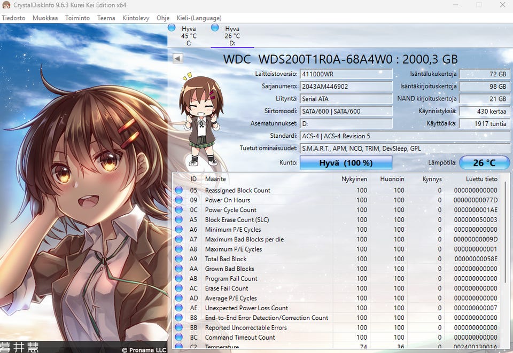Open the Teema menu
Viewport: 513px width, 353px height.
pyautogui.click(x=106, y=18)
